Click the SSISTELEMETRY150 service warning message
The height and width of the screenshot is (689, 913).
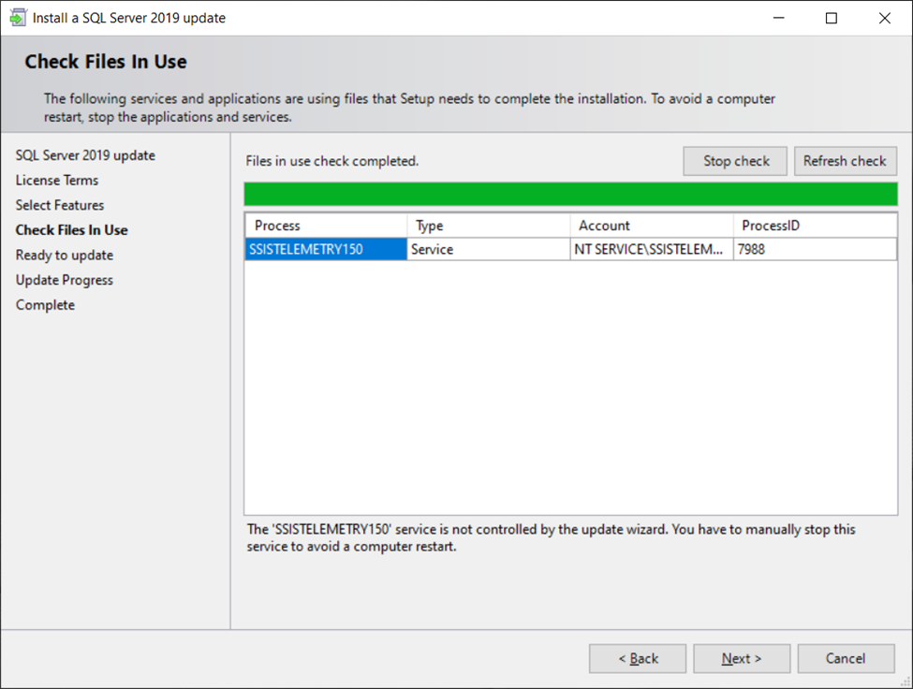pos(551,537)
